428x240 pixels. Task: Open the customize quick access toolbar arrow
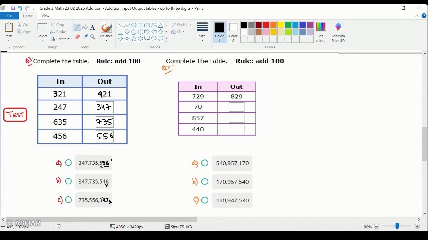(x=33, y=9)
